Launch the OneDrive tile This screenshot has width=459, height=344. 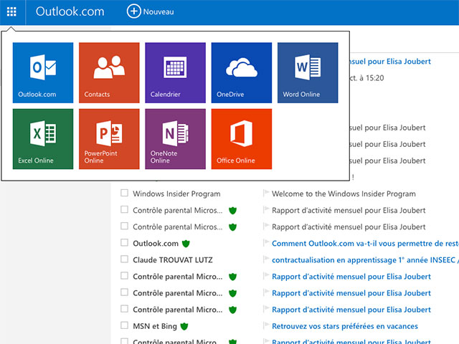click(242, 73)
